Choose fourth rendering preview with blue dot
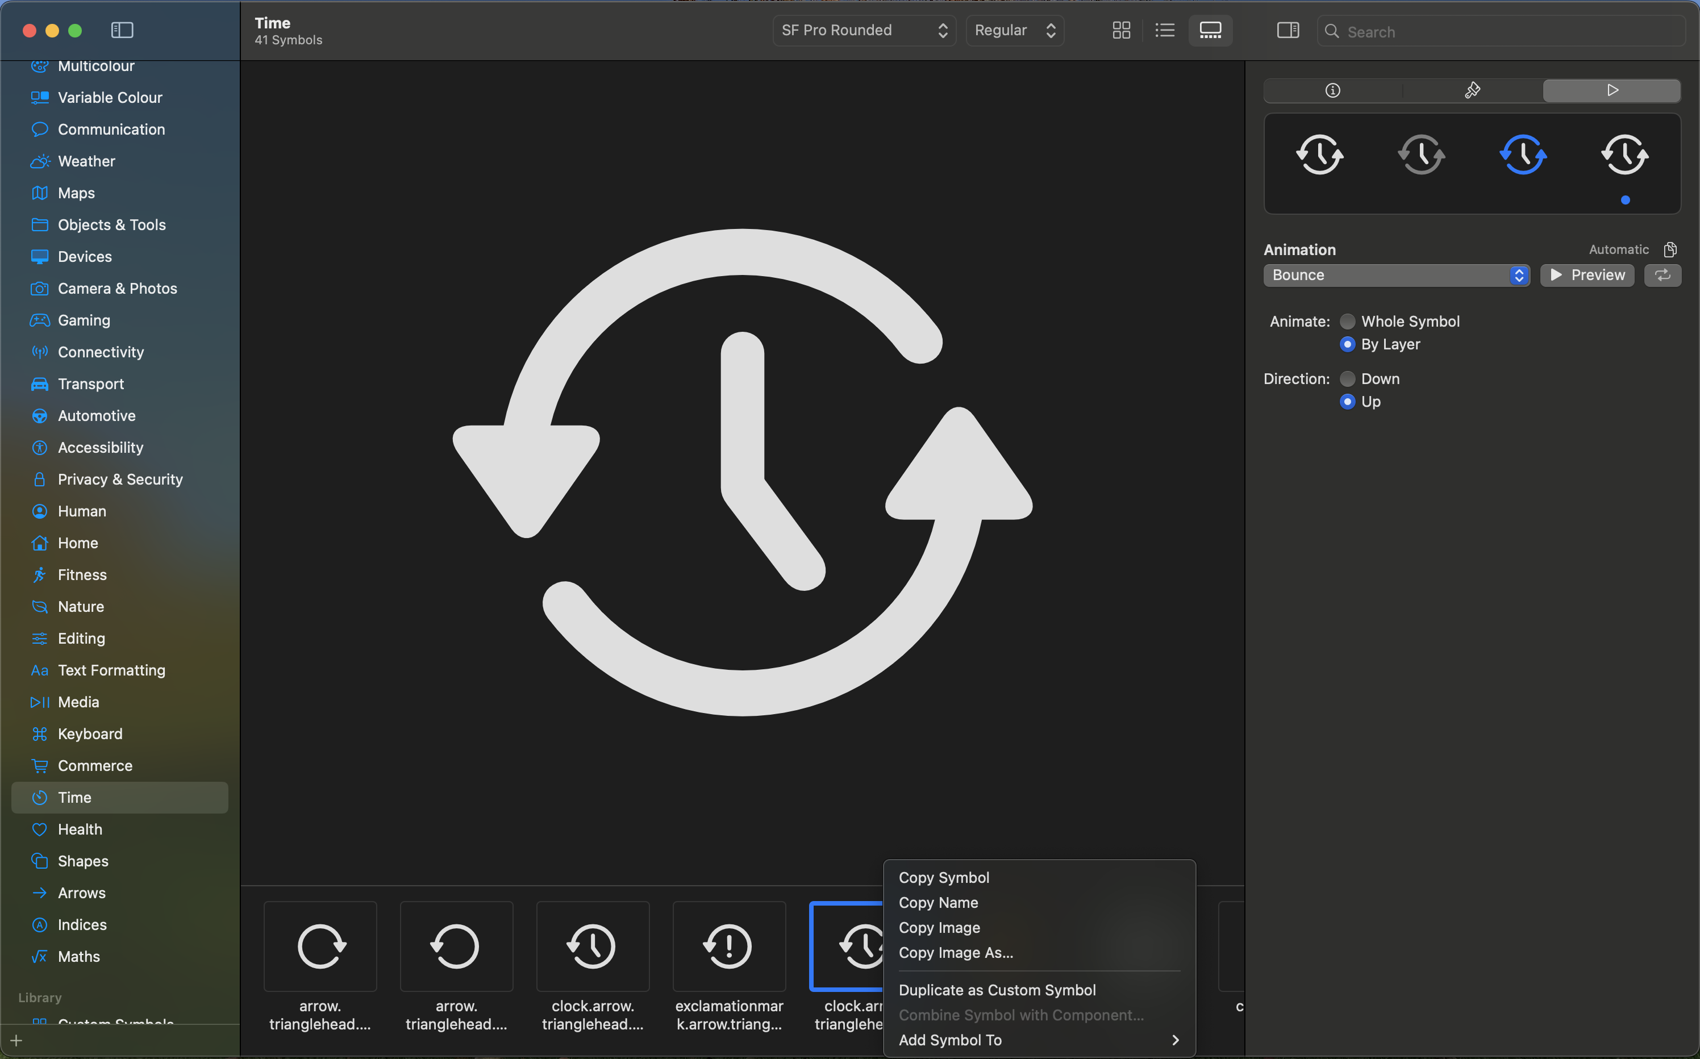The height and width of the screenshot is (1059, 1700). [1624, 155]
